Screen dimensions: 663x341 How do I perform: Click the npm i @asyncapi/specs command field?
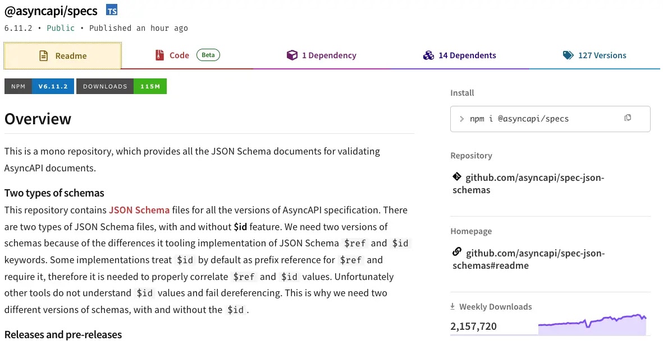(550, 119)
